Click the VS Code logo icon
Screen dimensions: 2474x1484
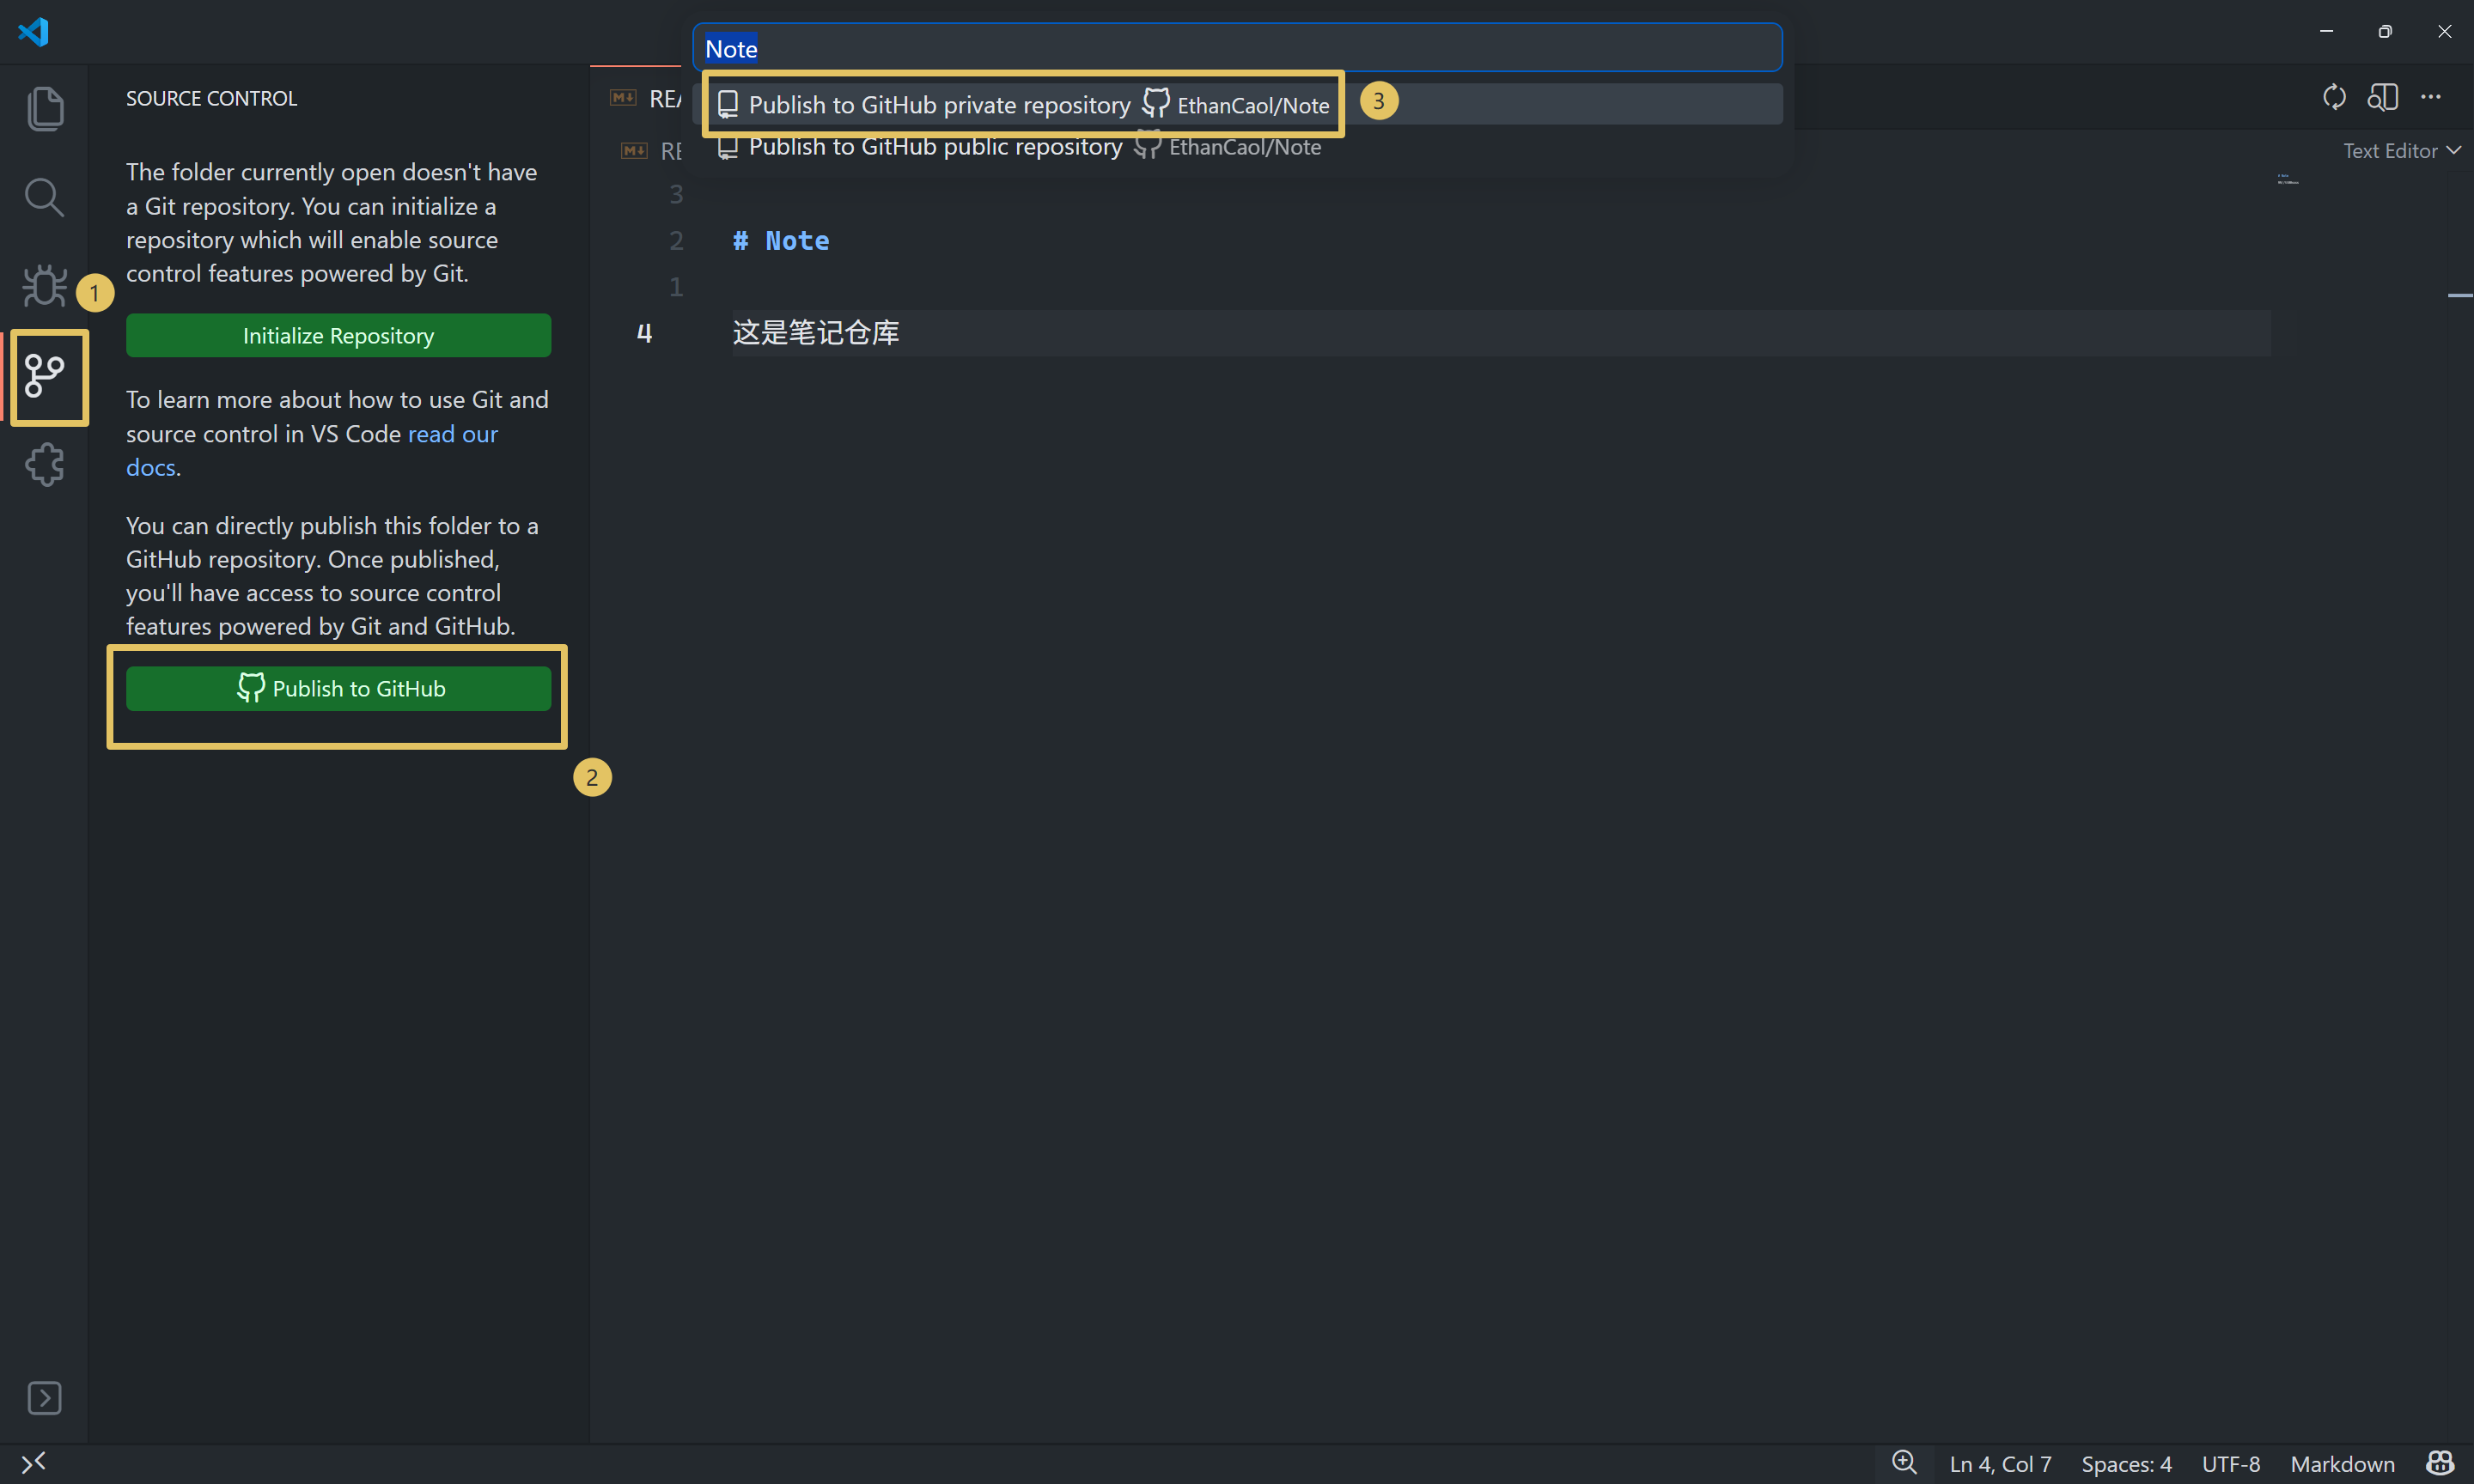[x=33, y=31]
